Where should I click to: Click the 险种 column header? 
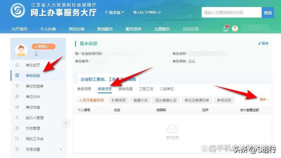tap(205, 110)
